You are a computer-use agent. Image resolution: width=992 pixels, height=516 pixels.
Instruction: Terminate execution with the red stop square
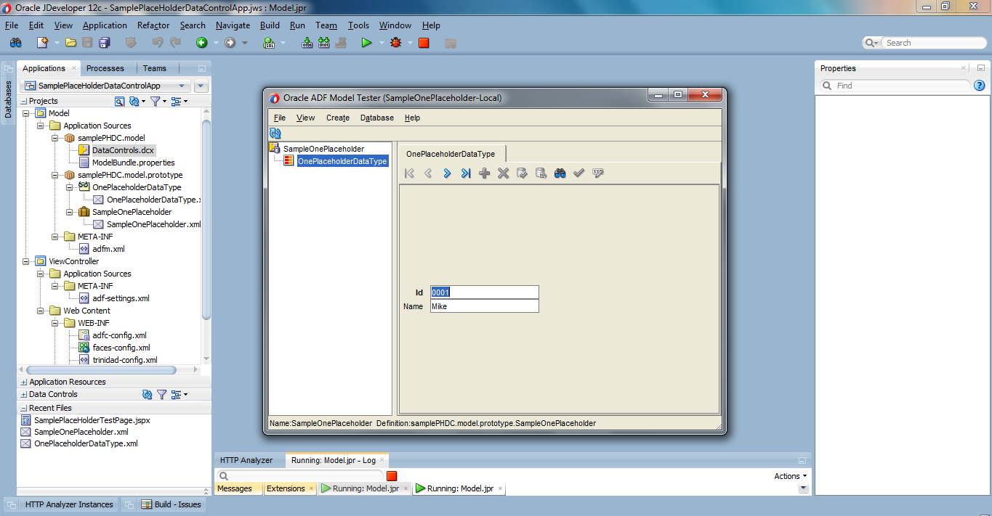pos(424,42)
